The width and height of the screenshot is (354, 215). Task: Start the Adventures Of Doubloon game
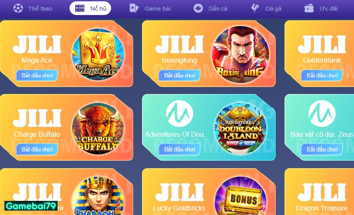tap(180, 149)
